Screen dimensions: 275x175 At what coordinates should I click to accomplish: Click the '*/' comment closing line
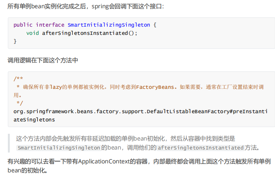click(x=20, y=103)
